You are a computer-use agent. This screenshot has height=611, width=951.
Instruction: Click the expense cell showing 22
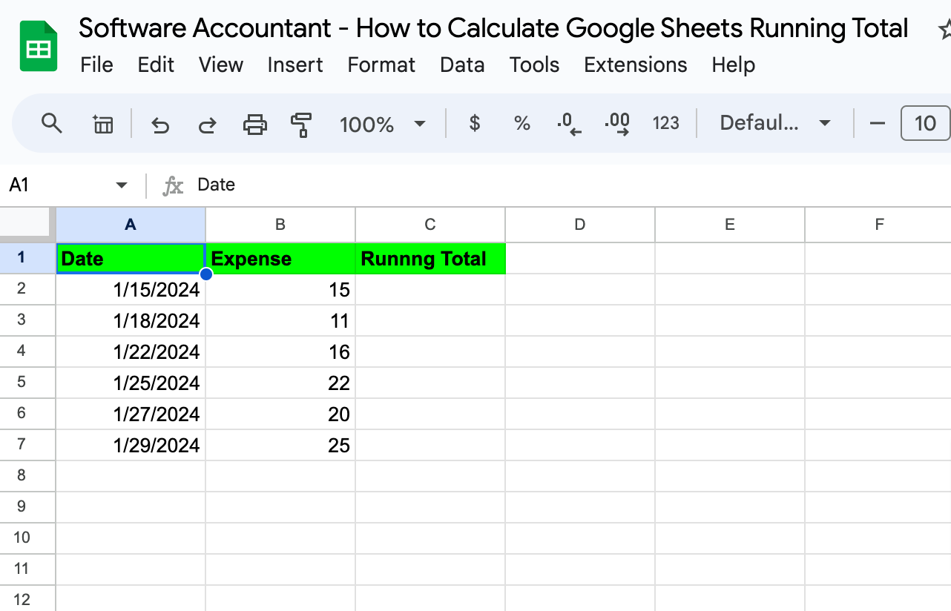[x=280, y=383]
